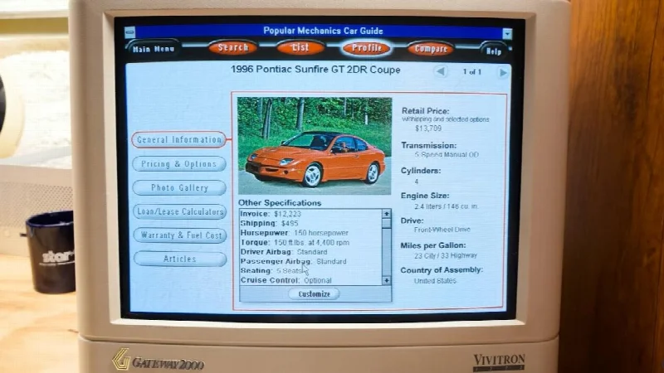The image size is (664, 373).
Task: Switch to the List view
Action: [300, 47]
